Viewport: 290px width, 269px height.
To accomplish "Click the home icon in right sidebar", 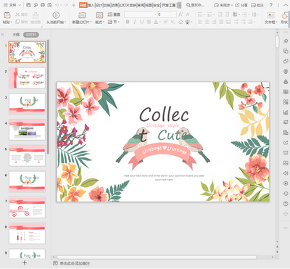I will (286, 41).
